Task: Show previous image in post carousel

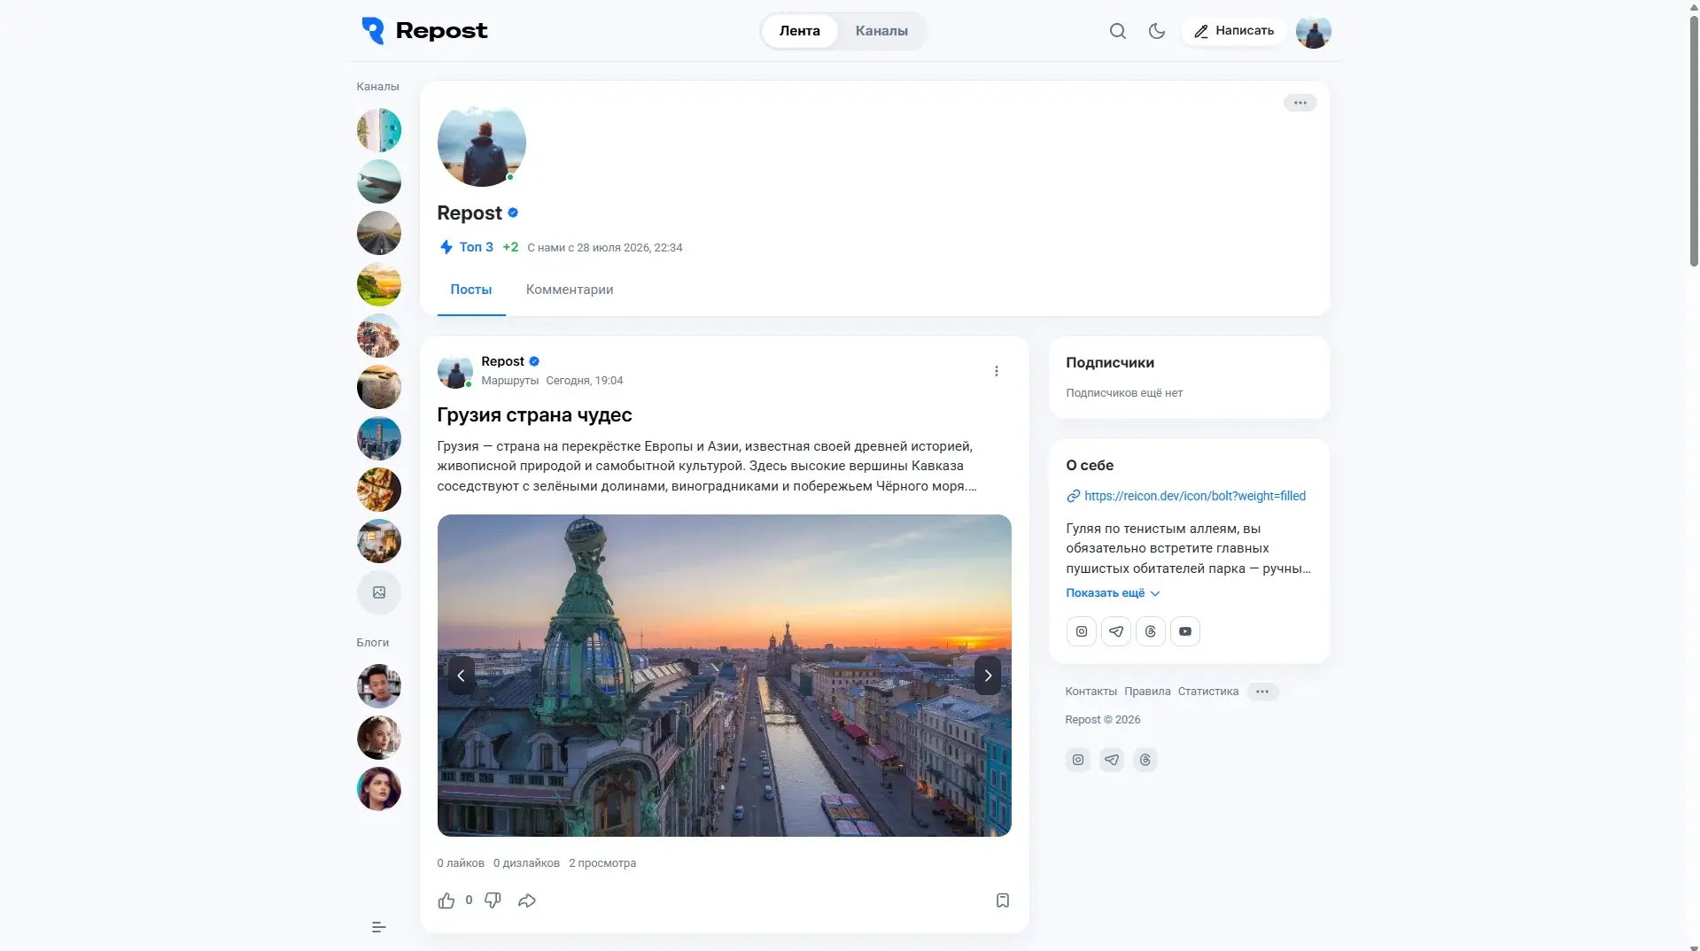Action: [461, 676]
